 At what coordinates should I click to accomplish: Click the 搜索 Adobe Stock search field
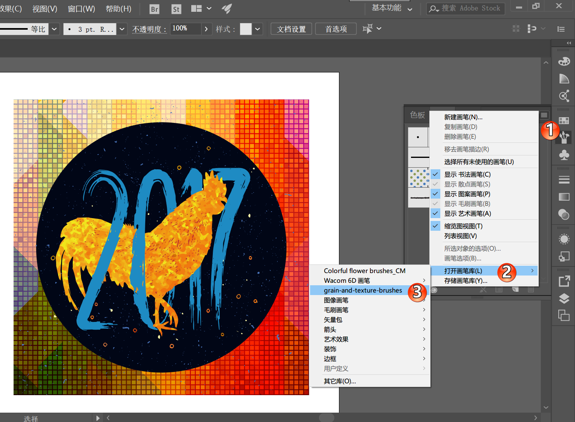pyautogui.click(x=466, y=9)
